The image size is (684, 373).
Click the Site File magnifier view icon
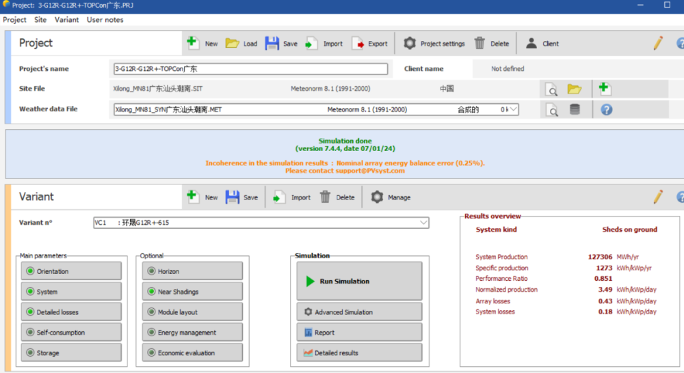pyautogui.click(x=551, y=89)
